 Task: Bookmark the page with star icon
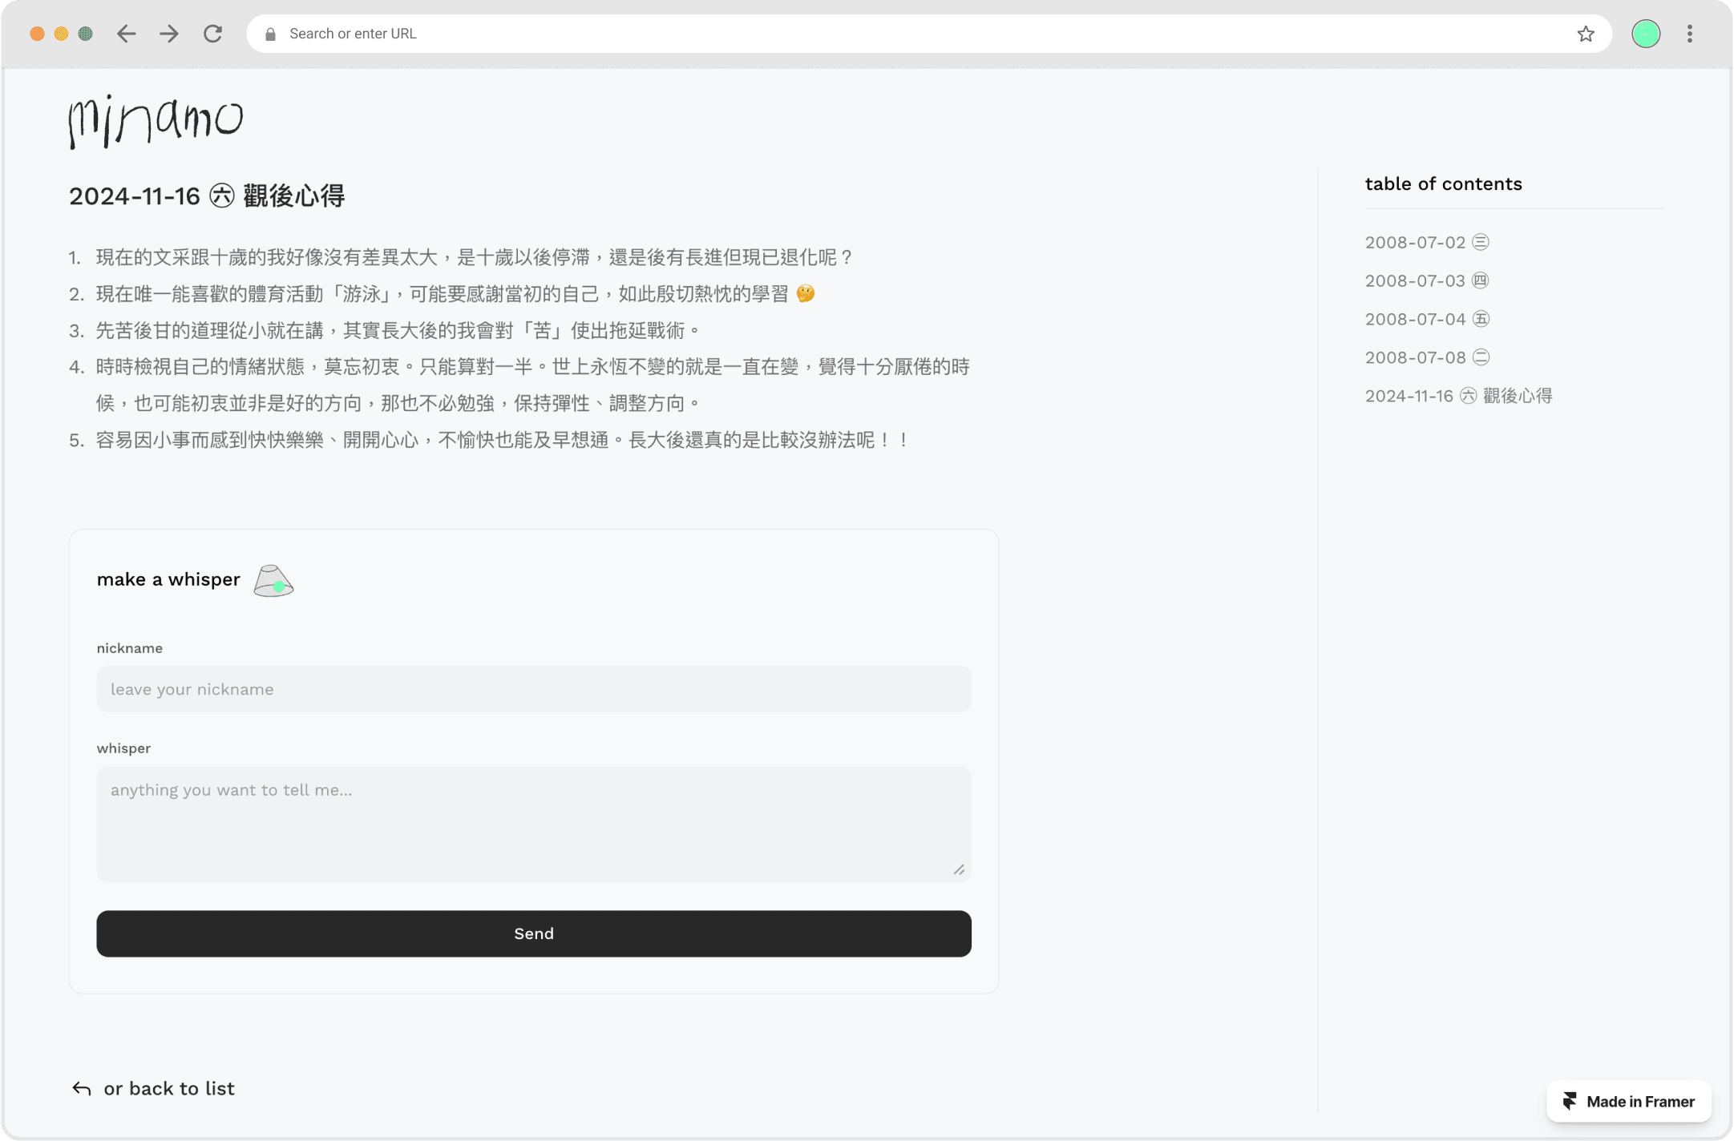pos(1585,34)
